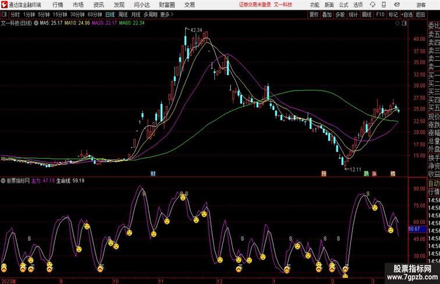Switch to 60分钟 period tab
440x284 pixels.
point(95,15)
